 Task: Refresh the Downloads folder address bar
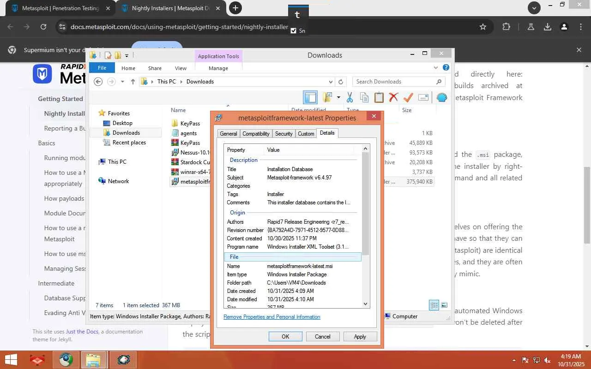(341, 82)
